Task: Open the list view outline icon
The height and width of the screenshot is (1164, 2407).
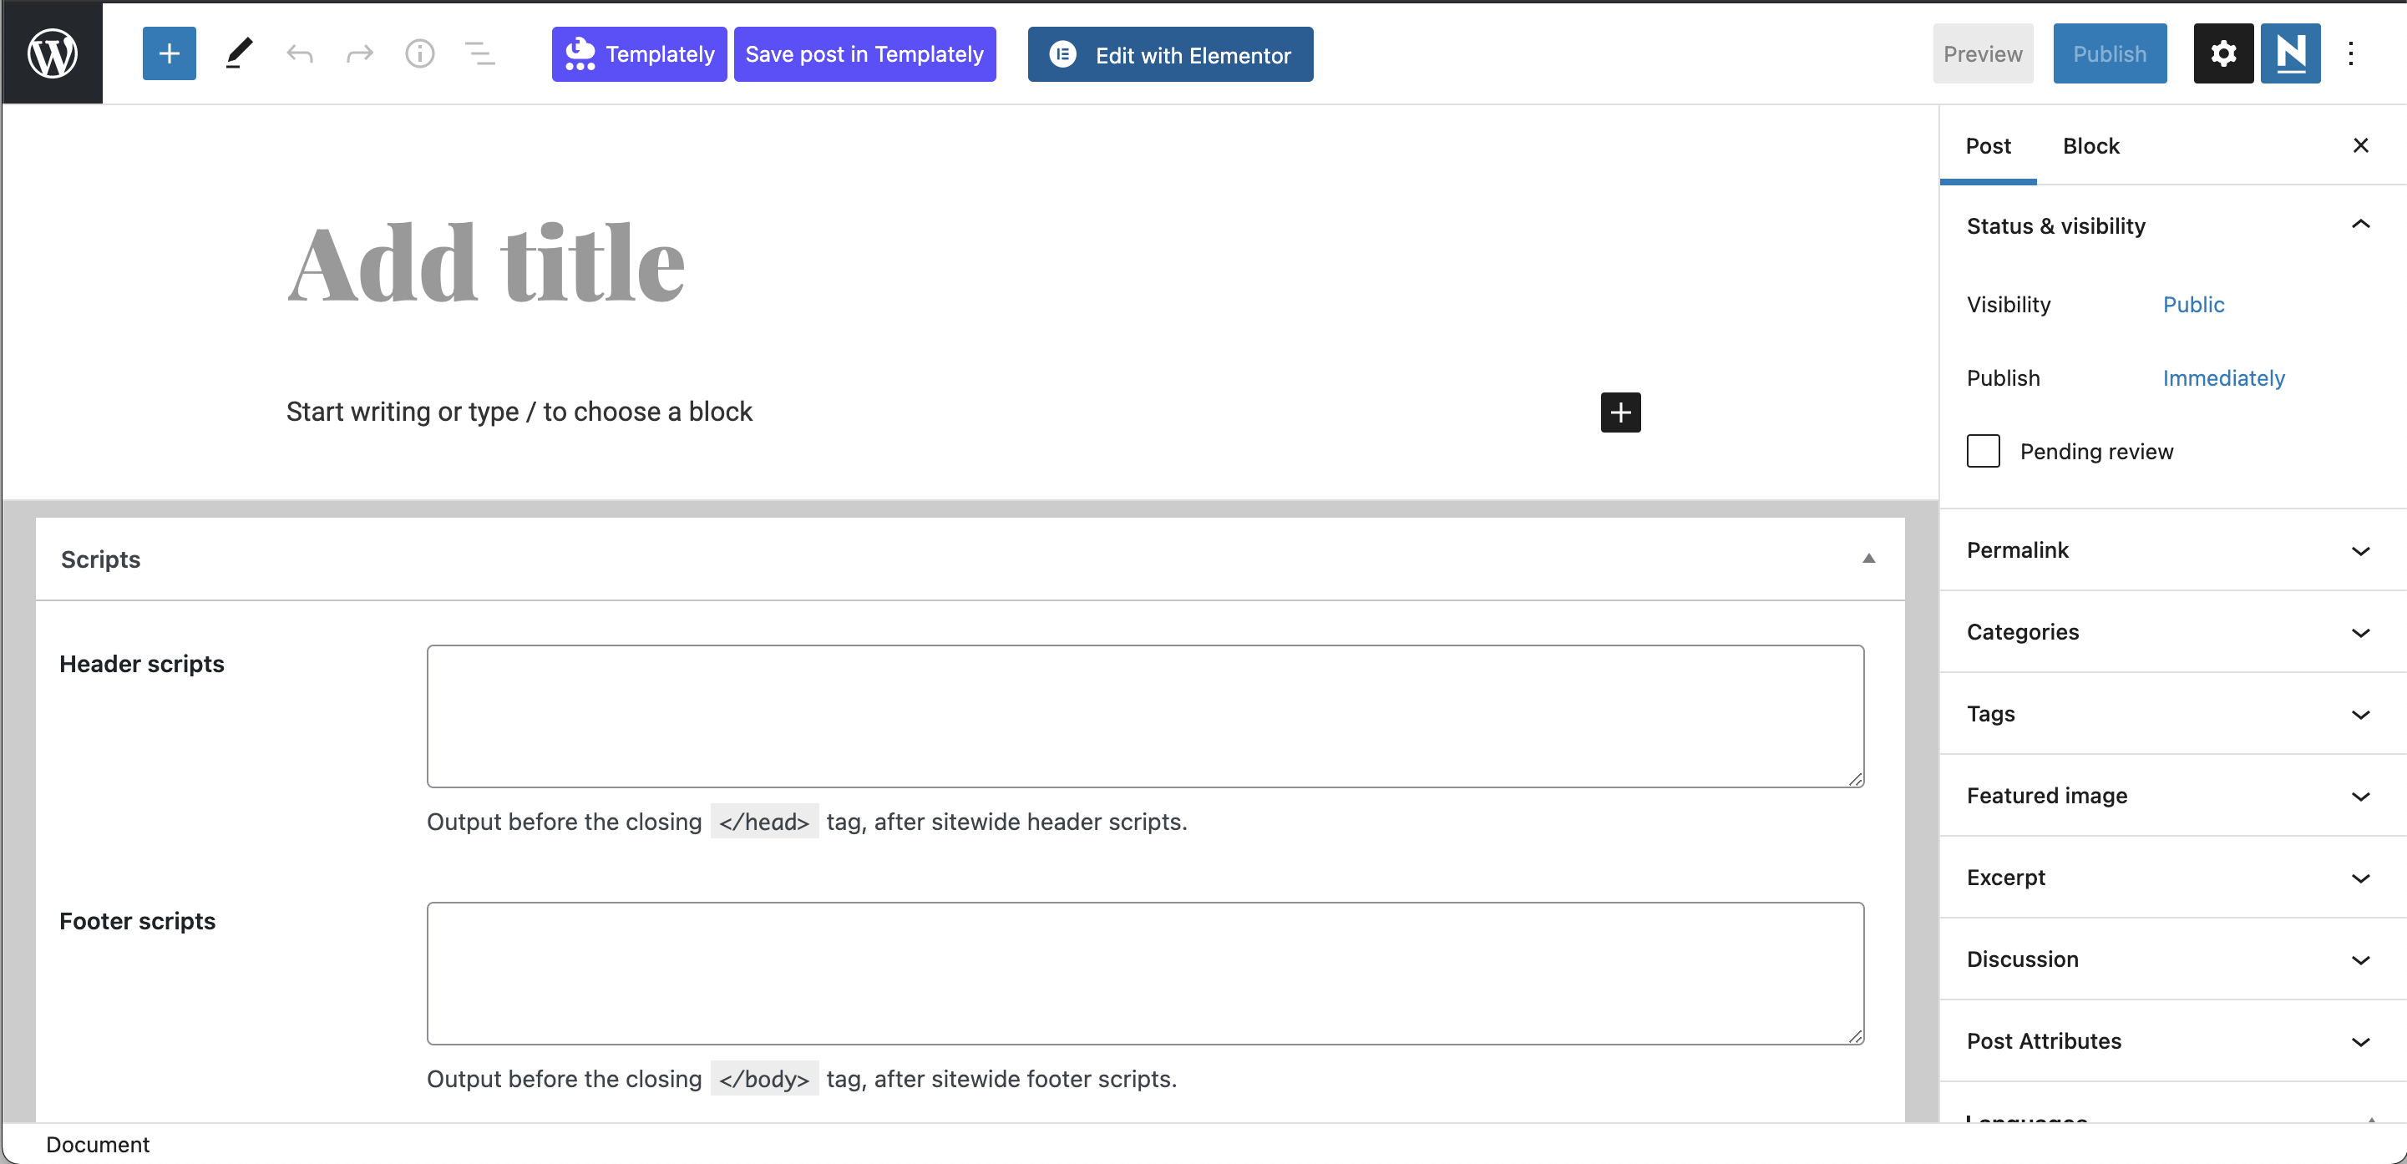Action: 480,53
